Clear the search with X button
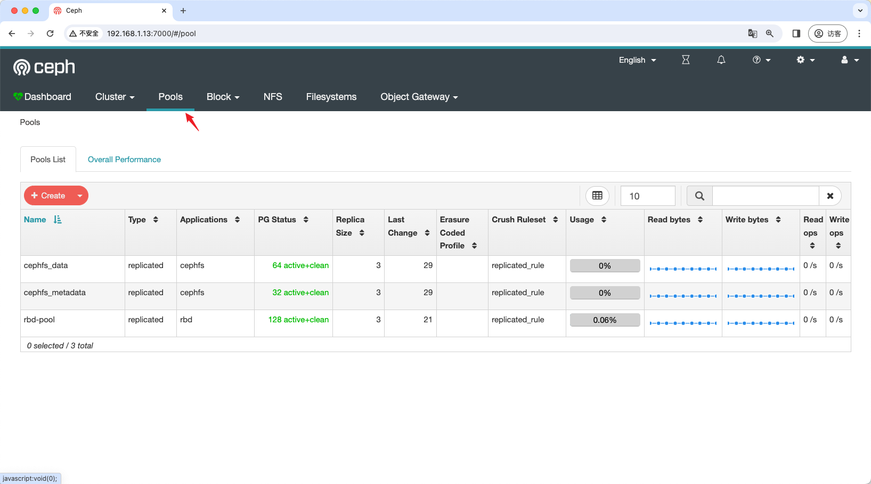871x484 pixels. [x=830, y=196]
